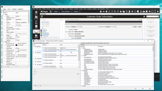Check the USA checkbox in the saved selections list

43,30
